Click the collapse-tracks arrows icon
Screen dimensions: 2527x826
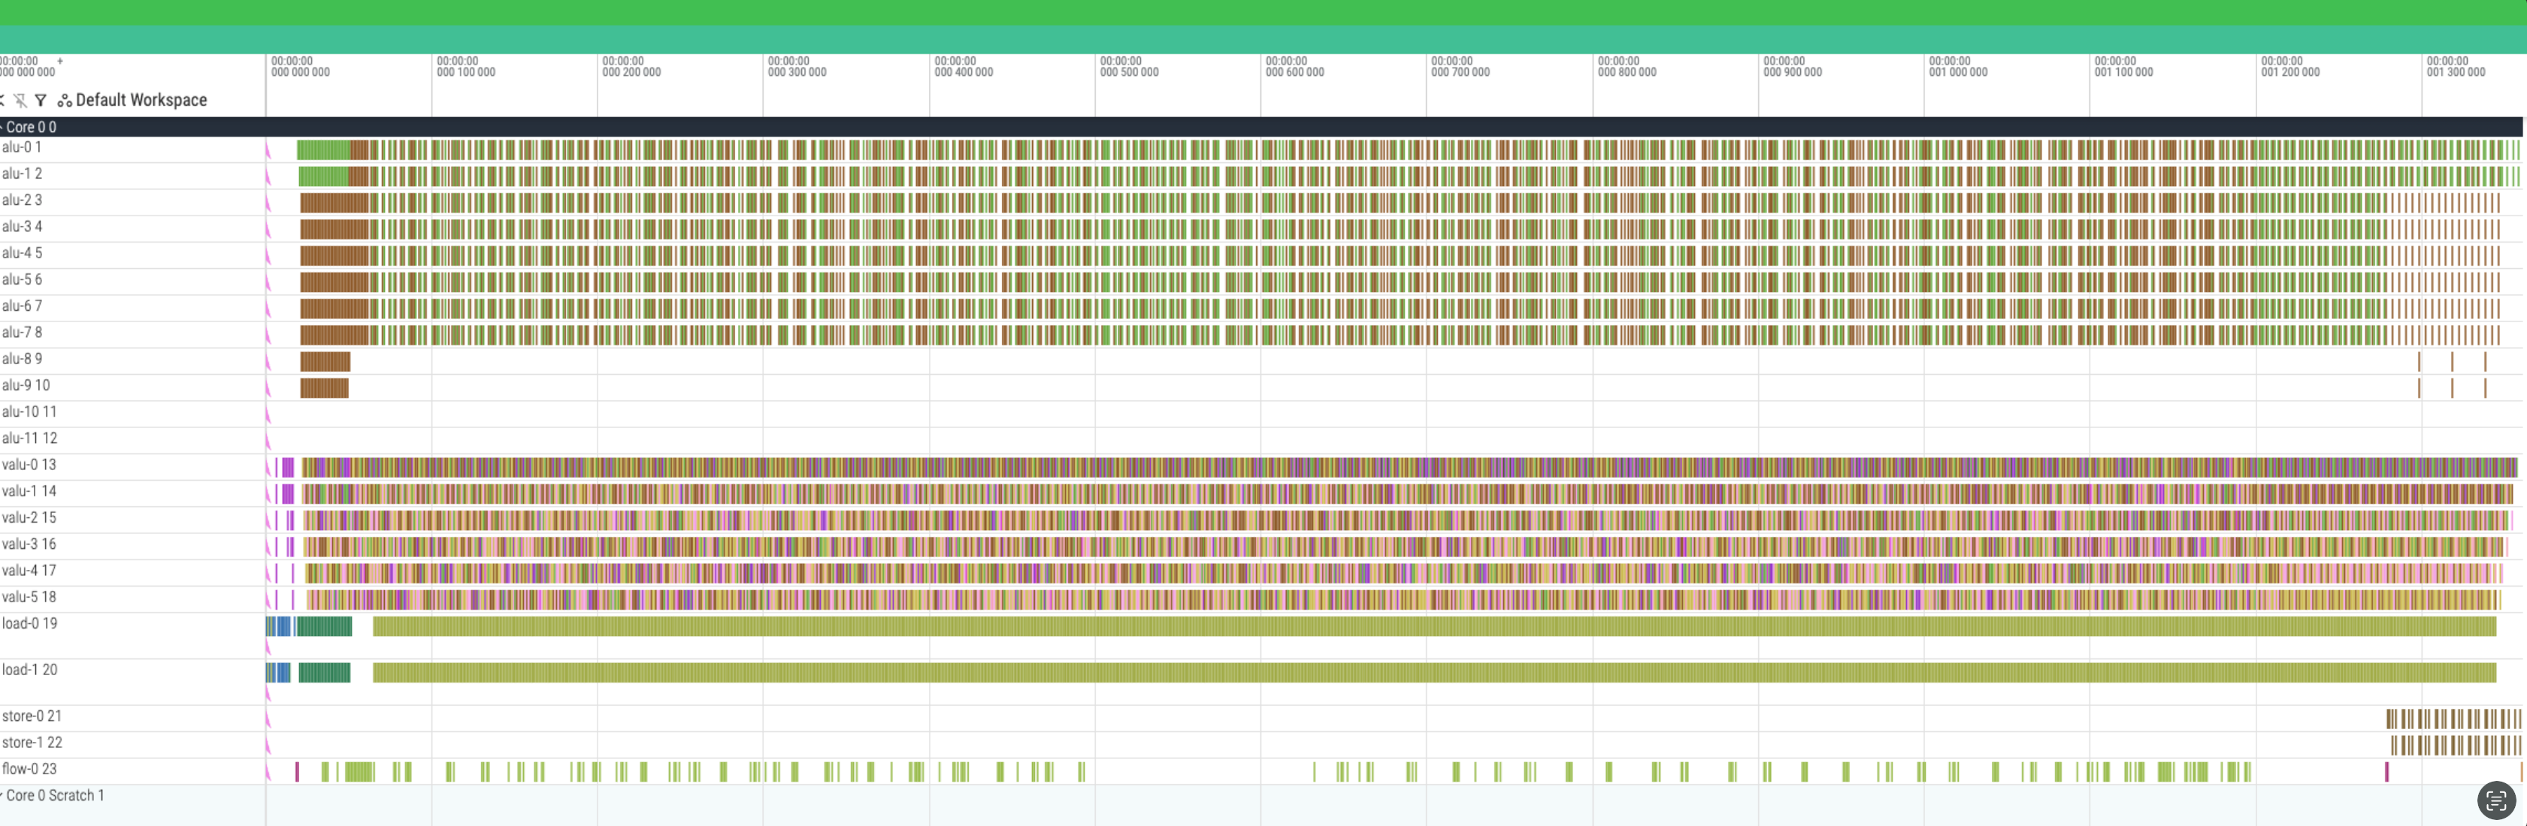pyautogui.click(x=3, y=100)
